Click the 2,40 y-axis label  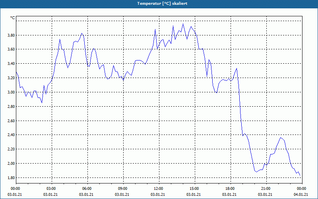[x=12, y=135]
